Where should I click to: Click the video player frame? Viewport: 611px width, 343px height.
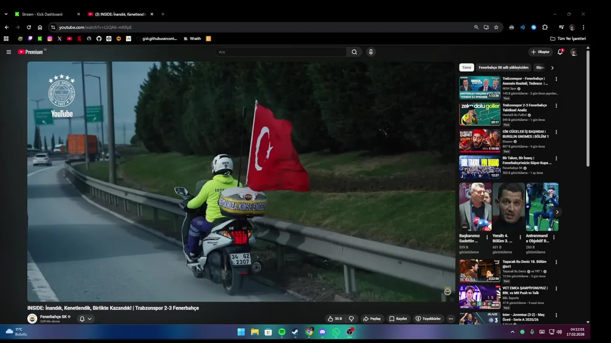[241, 182]
